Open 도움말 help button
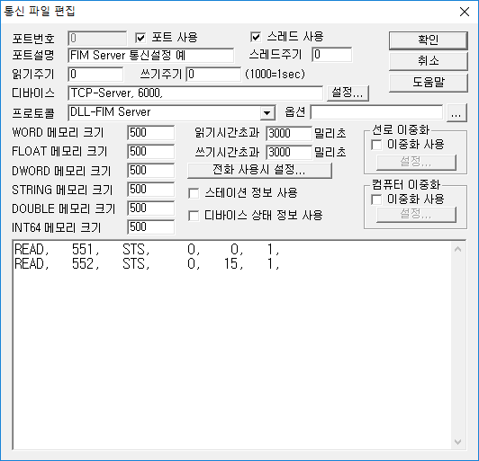The image size is (479, 461). pos(429,82)
